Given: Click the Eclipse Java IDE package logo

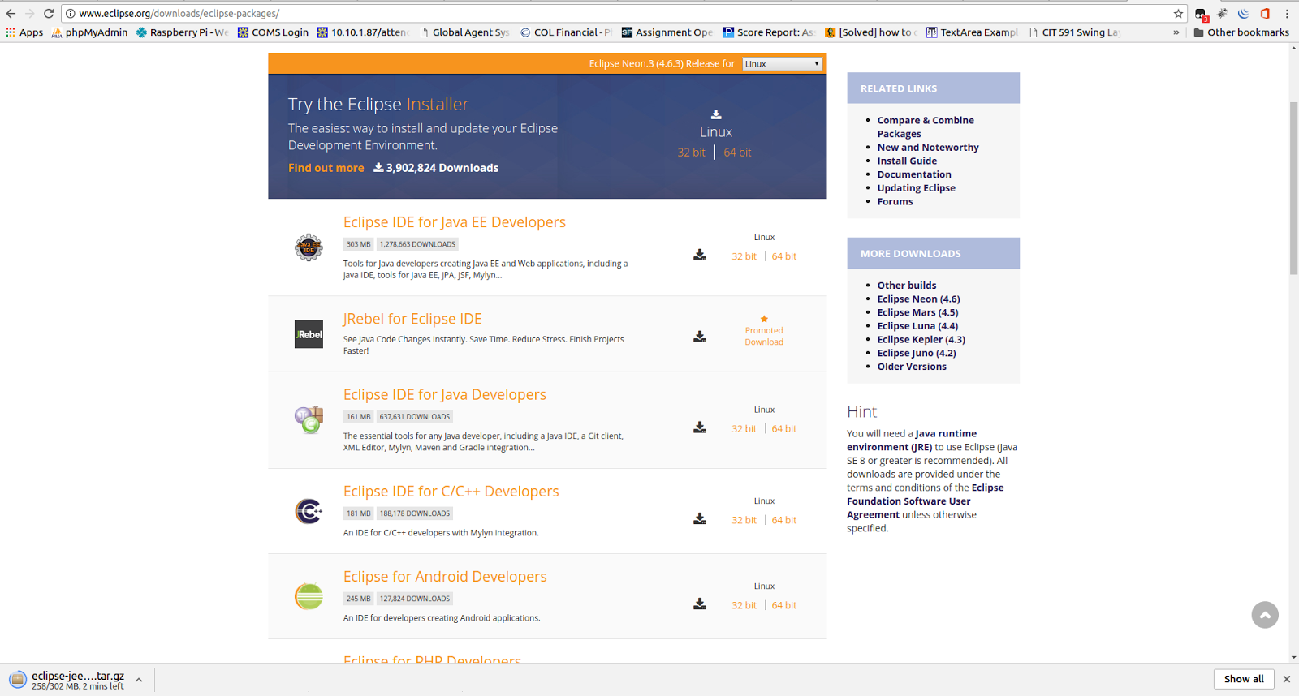Looking at the screenshot, I should tap(309, 419).
